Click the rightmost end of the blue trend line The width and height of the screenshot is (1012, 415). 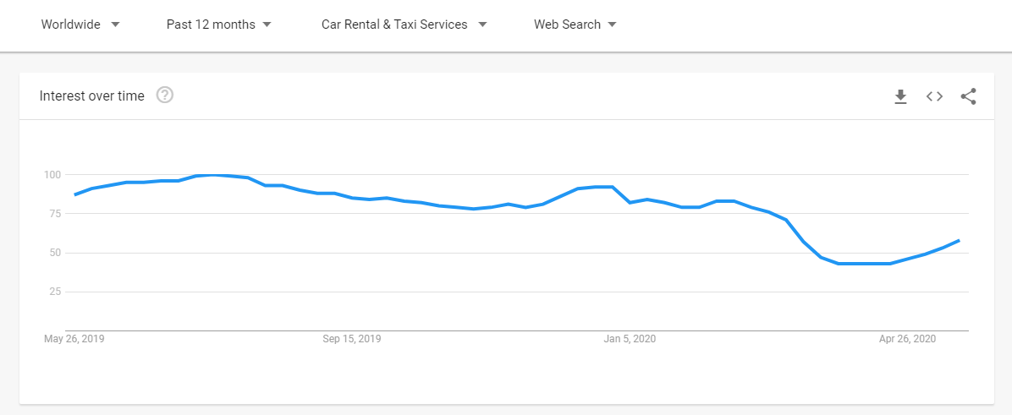pyautogui.click(x=958, y=241)
